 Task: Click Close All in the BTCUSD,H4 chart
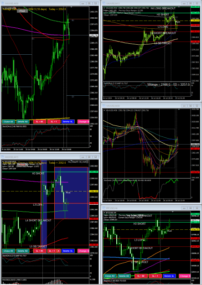click(x=109, y=276)
